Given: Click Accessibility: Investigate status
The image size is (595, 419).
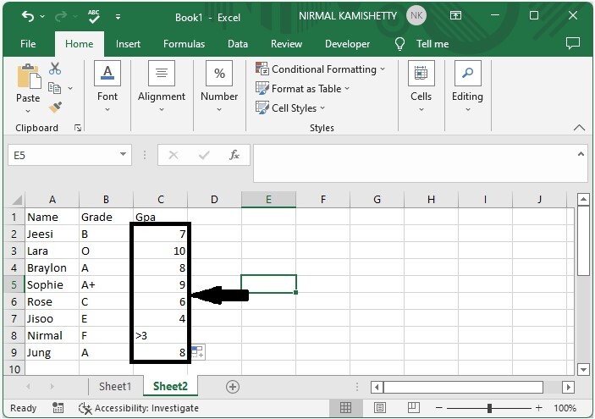Looking at the screenshot, I should (x=139, y=408).
